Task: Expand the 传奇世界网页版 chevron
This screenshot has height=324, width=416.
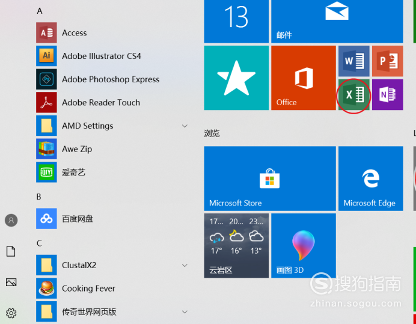Action: coord(185,312)
